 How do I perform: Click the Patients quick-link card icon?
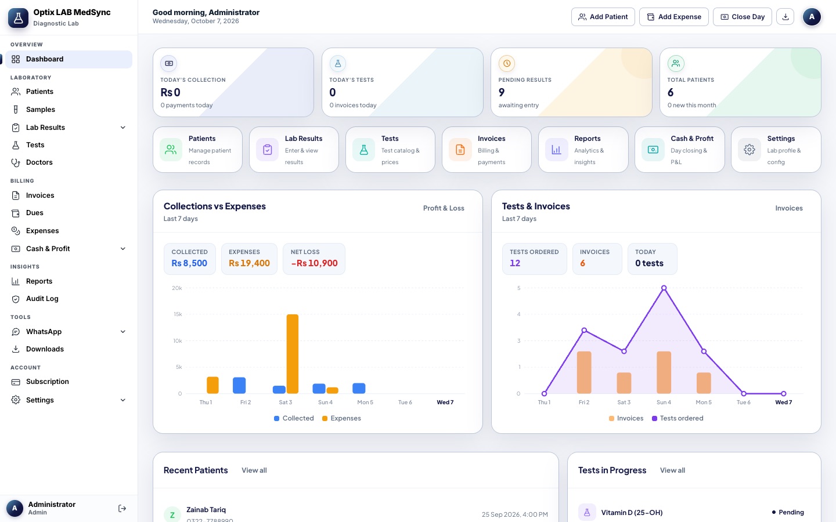(x=171, y=150)
